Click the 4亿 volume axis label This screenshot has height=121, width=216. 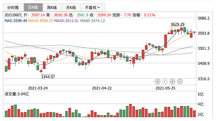(201, 104)
